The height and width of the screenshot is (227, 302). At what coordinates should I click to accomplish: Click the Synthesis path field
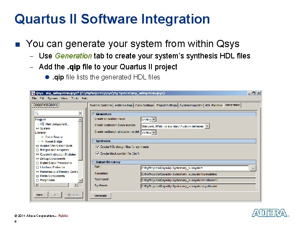coord(198,186)
